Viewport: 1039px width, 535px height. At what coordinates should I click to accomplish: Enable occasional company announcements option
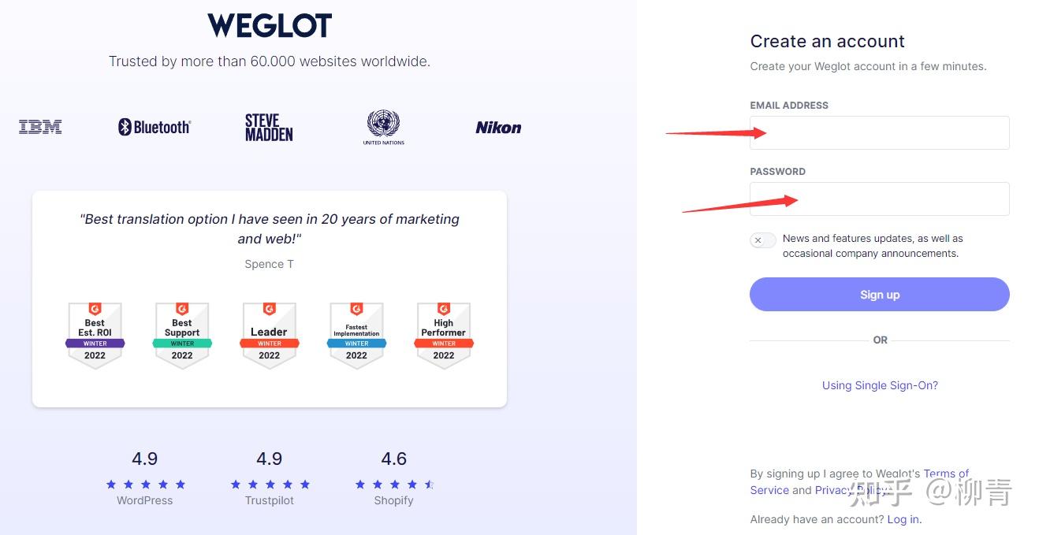pyautogui.click(x=762, y=240)
